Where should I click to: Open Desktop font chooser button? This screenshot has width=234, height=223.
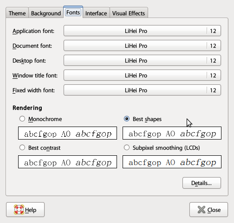(142, 60)
